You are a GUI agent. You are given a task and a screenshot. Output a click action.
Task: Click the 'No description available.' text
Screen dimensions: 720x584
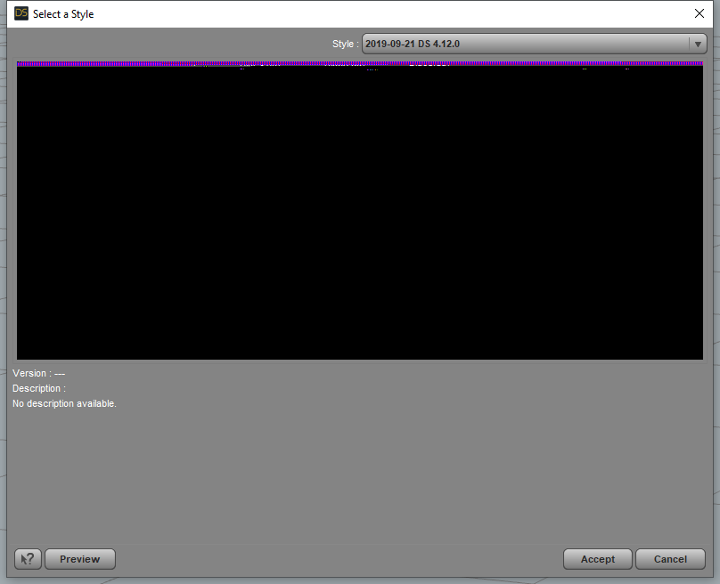(64, 403)
